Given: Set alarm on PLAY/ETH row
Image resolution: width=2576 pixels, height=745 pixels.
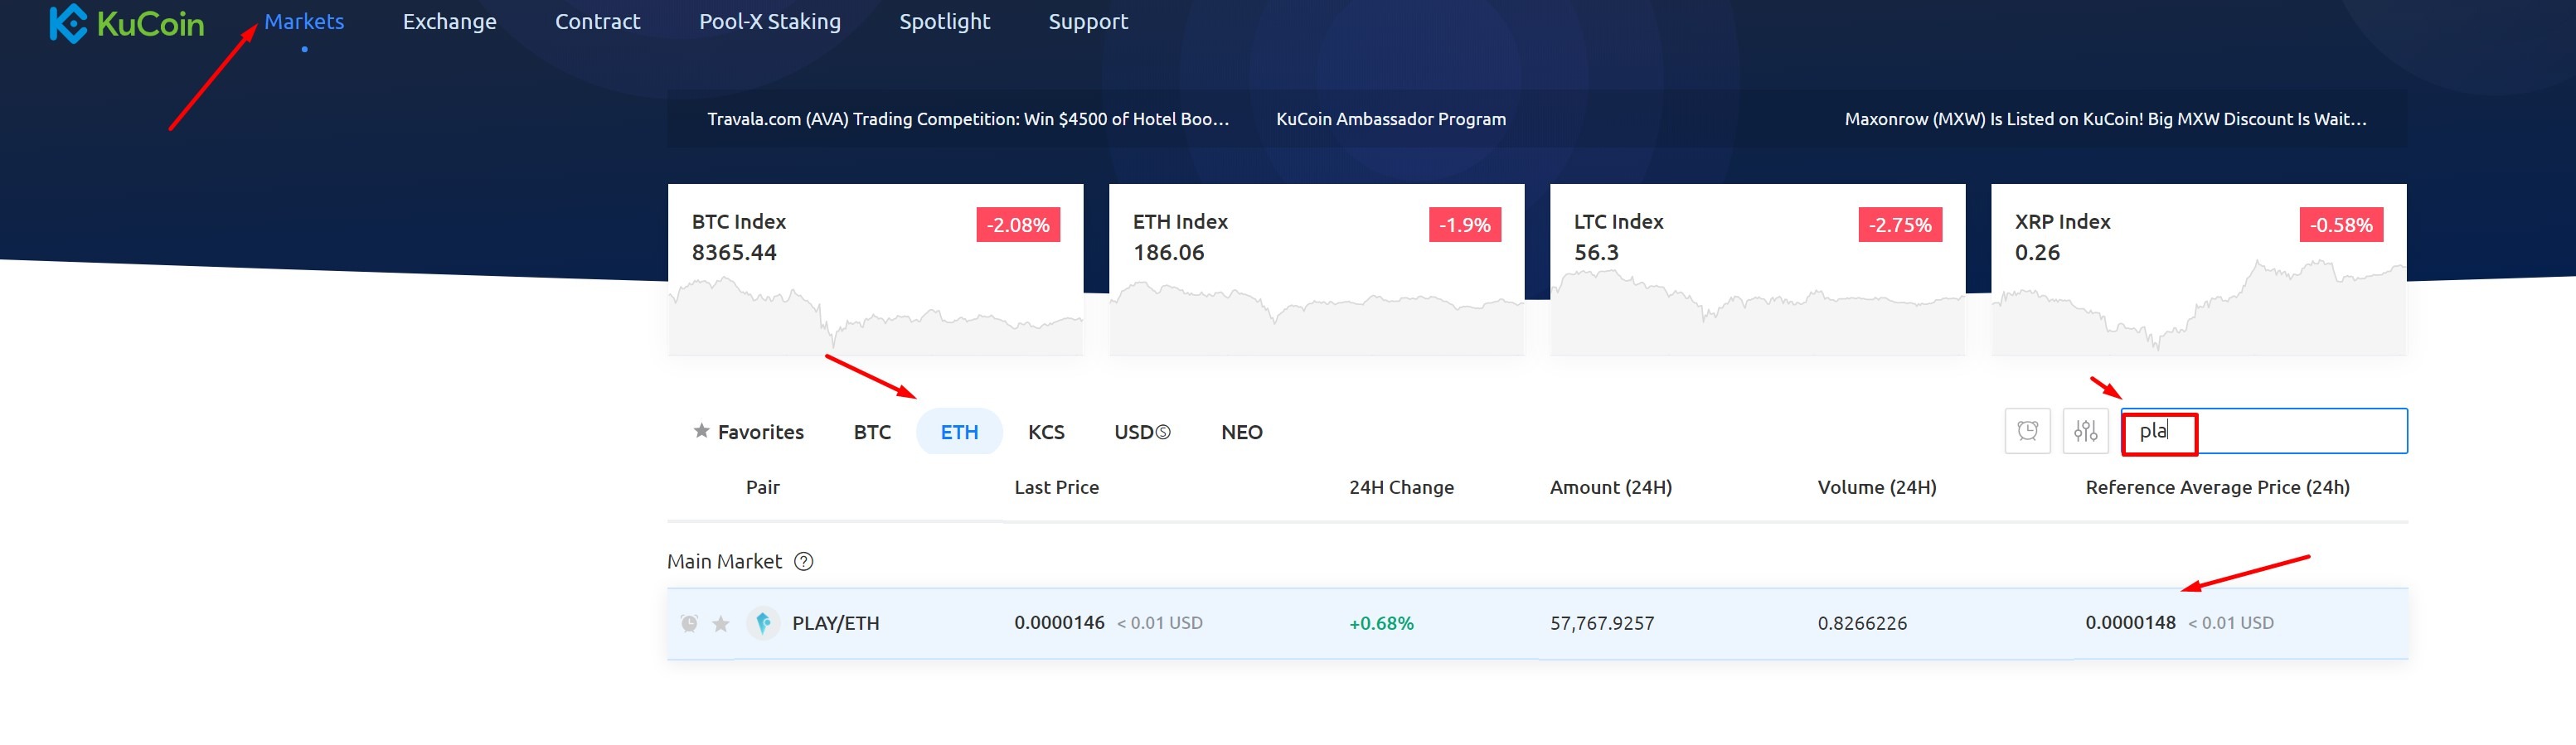Looking at the screenshot, I should click(689, 623).
